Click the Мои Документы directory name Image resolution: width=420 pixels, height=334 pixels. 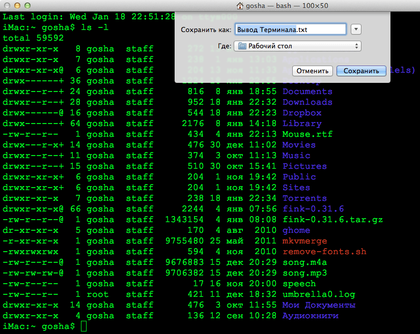319,305
